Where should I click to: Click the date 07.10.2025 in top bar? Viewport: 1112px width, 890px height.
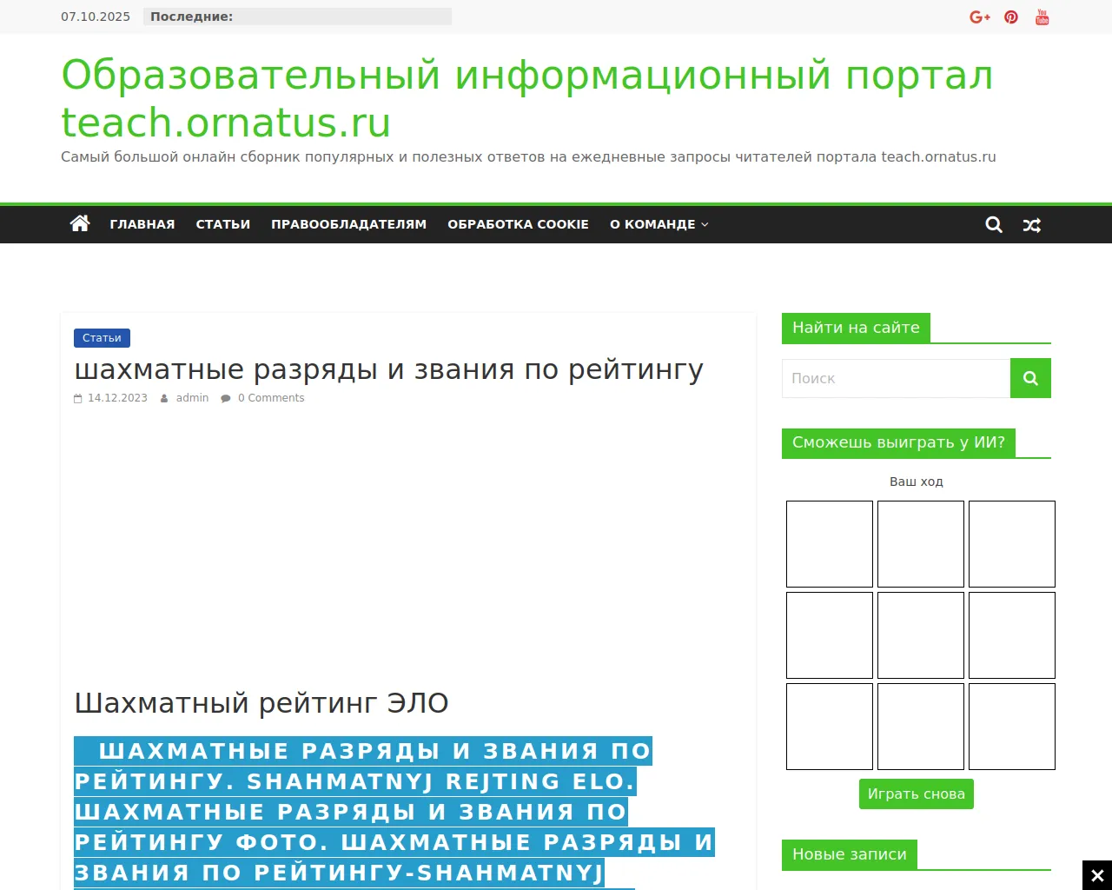point(96,17)
